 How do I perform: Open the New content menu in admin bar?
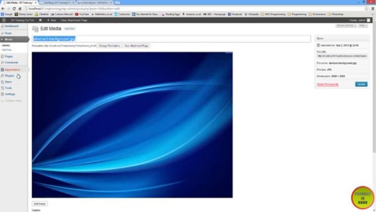pos(51,21)
